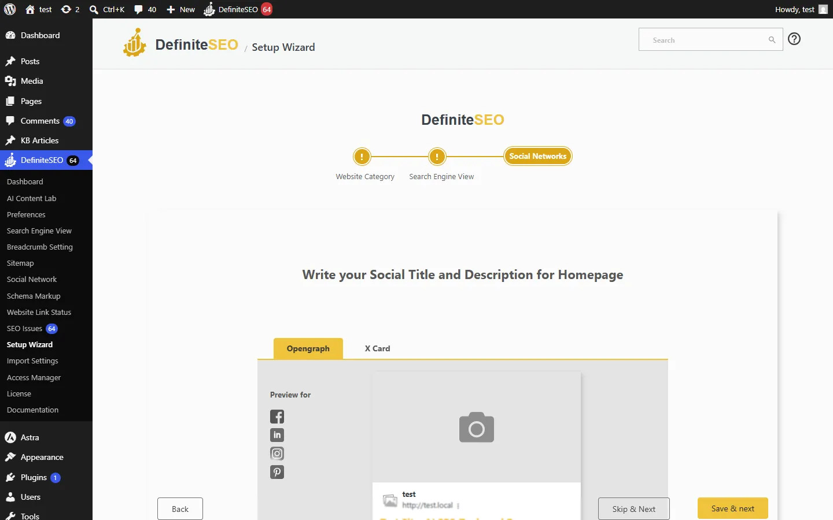Open the 2 pending updates icon
Screen dimensions: 833x520
coord(70,9)
